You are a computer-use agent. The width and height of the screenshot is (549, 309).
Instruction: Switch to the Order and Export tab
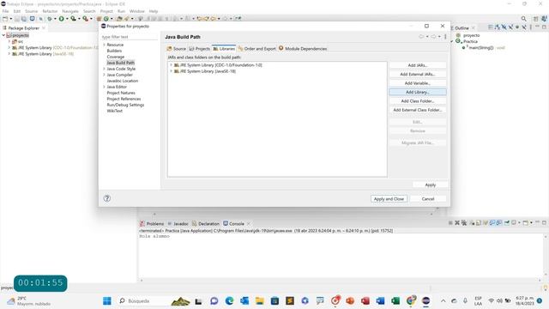pyautogui.click(x=257, y=49)
